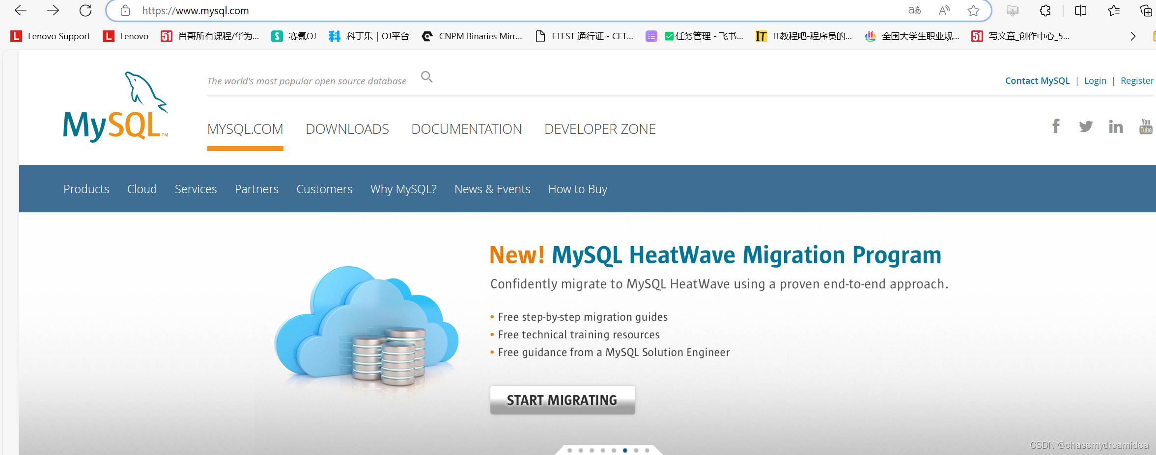Open the Cloud menu

[142, 189]
